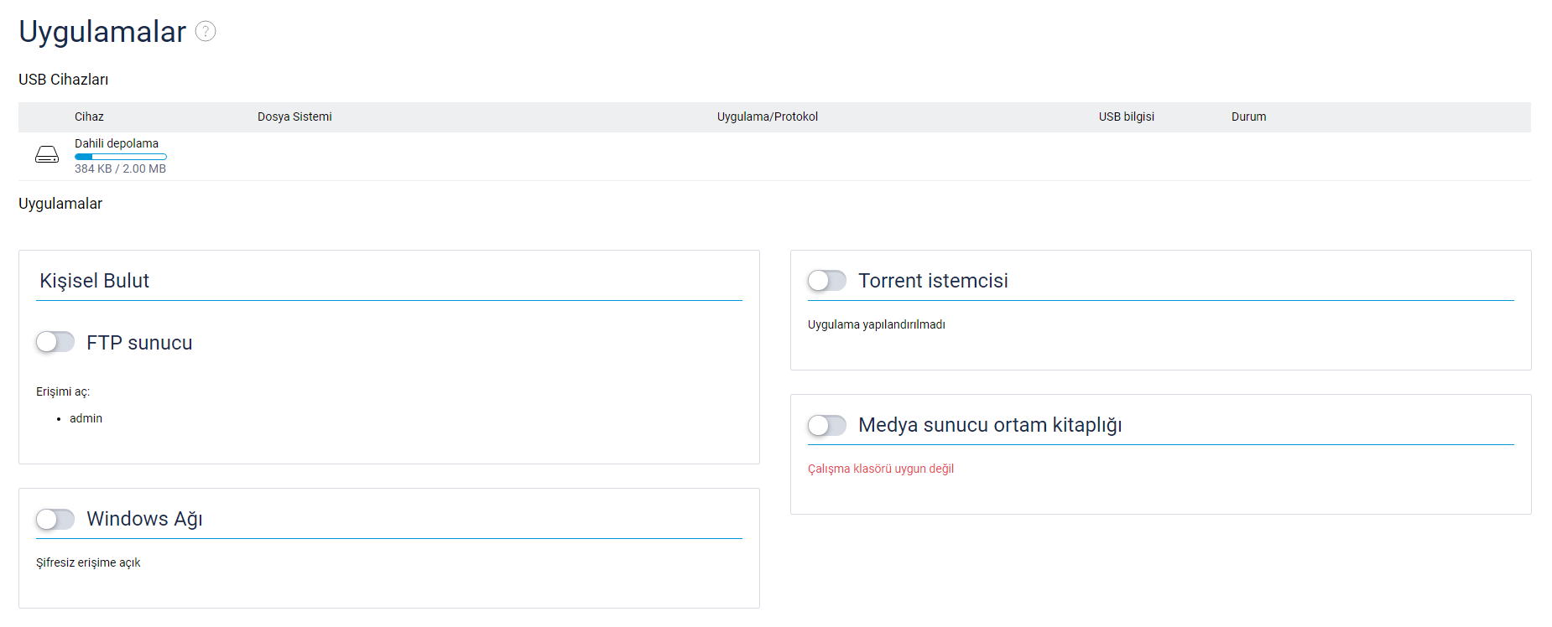Screen dimensions: 1552x627
Task: Click the help icon beside Uygulamalar title
Action: pos(206,31)
